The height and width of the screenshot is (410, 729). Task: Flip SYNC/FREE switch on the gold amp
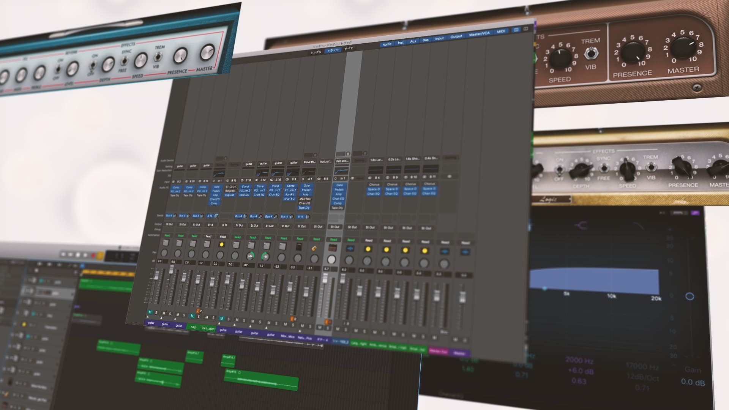tap(604, 169)
